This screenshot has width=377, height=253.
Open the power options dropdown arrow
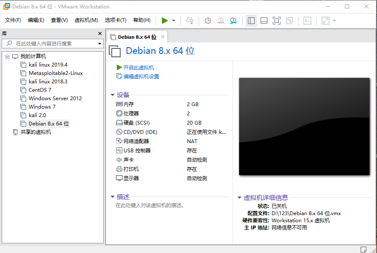tap(174, 21)
